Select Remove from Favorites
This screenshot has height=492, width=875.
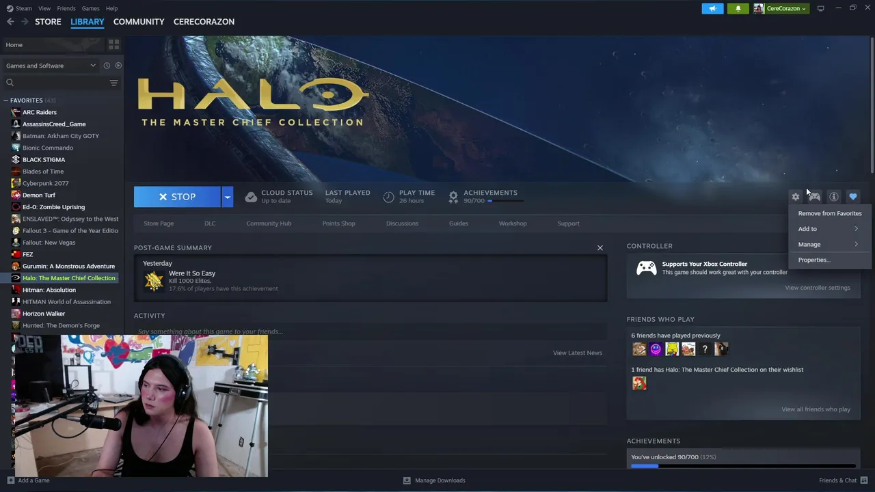point(830,213)
